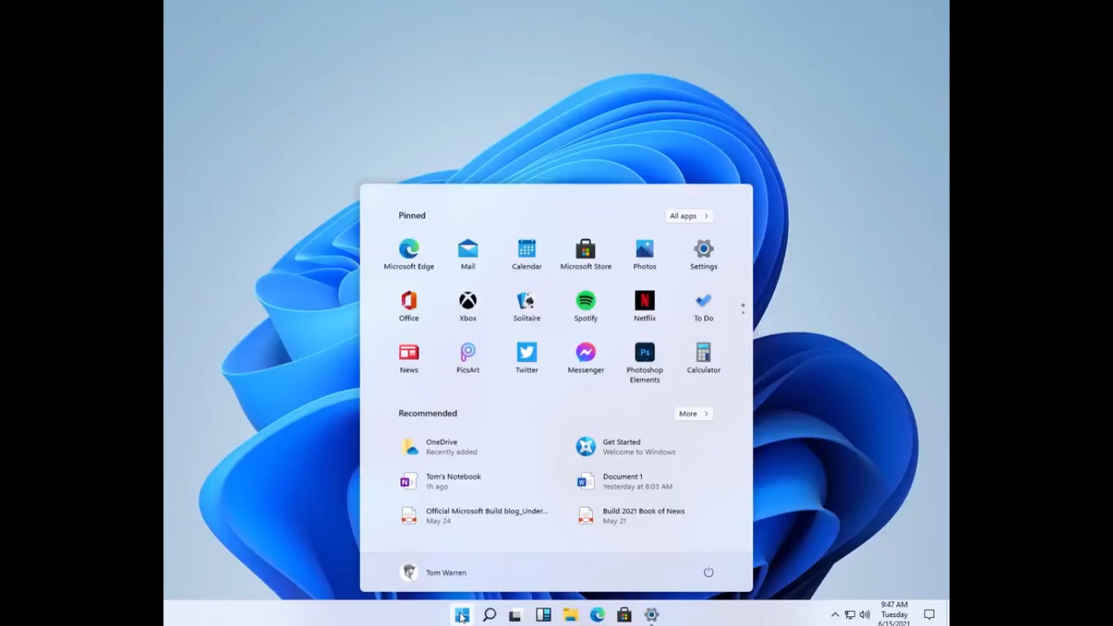Go to next pinned apps page dots

[x=742, y=309]
